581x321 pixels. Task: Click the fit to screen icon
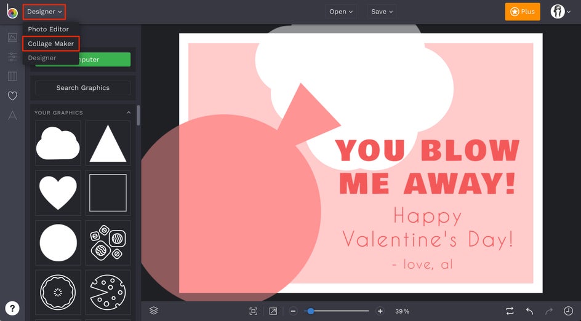click(x=254, y=311)
